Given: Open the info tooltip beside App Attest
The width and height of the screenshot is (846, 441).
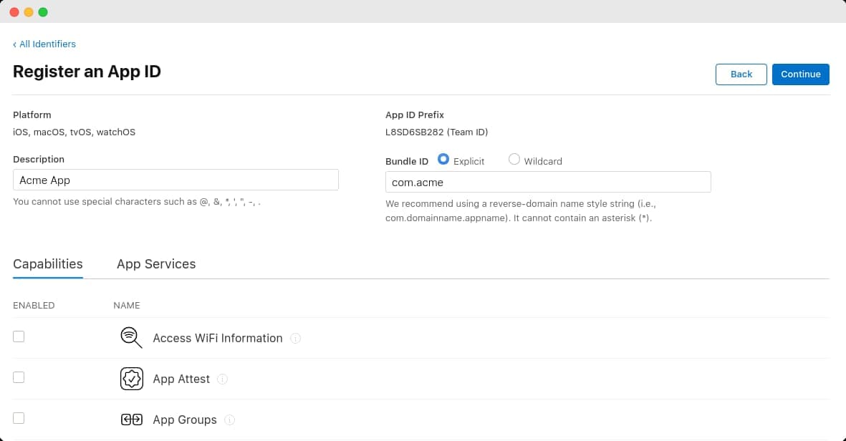Looking at the screenshot, I should pos(222,379).
